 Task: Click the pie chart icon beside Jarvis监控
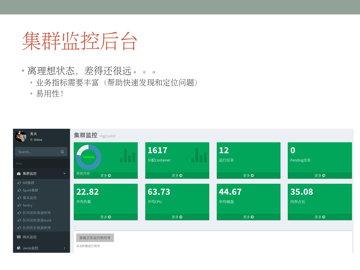(x=19, y=248)
